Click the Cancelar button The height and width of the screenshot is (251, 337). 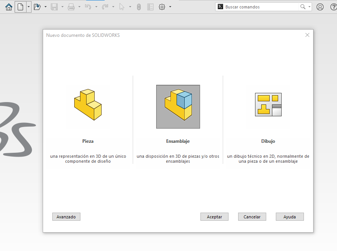click(252, 217)
